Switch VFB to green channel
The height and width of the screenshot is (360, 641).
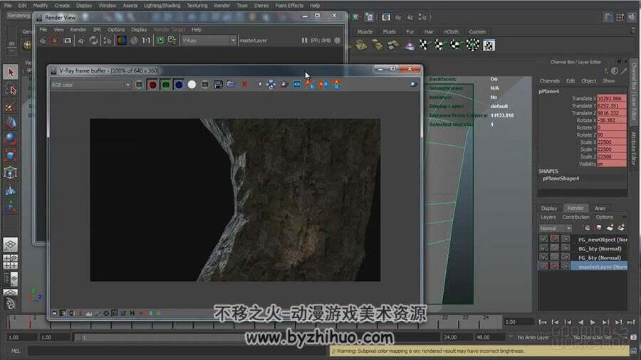pos(165,85)
